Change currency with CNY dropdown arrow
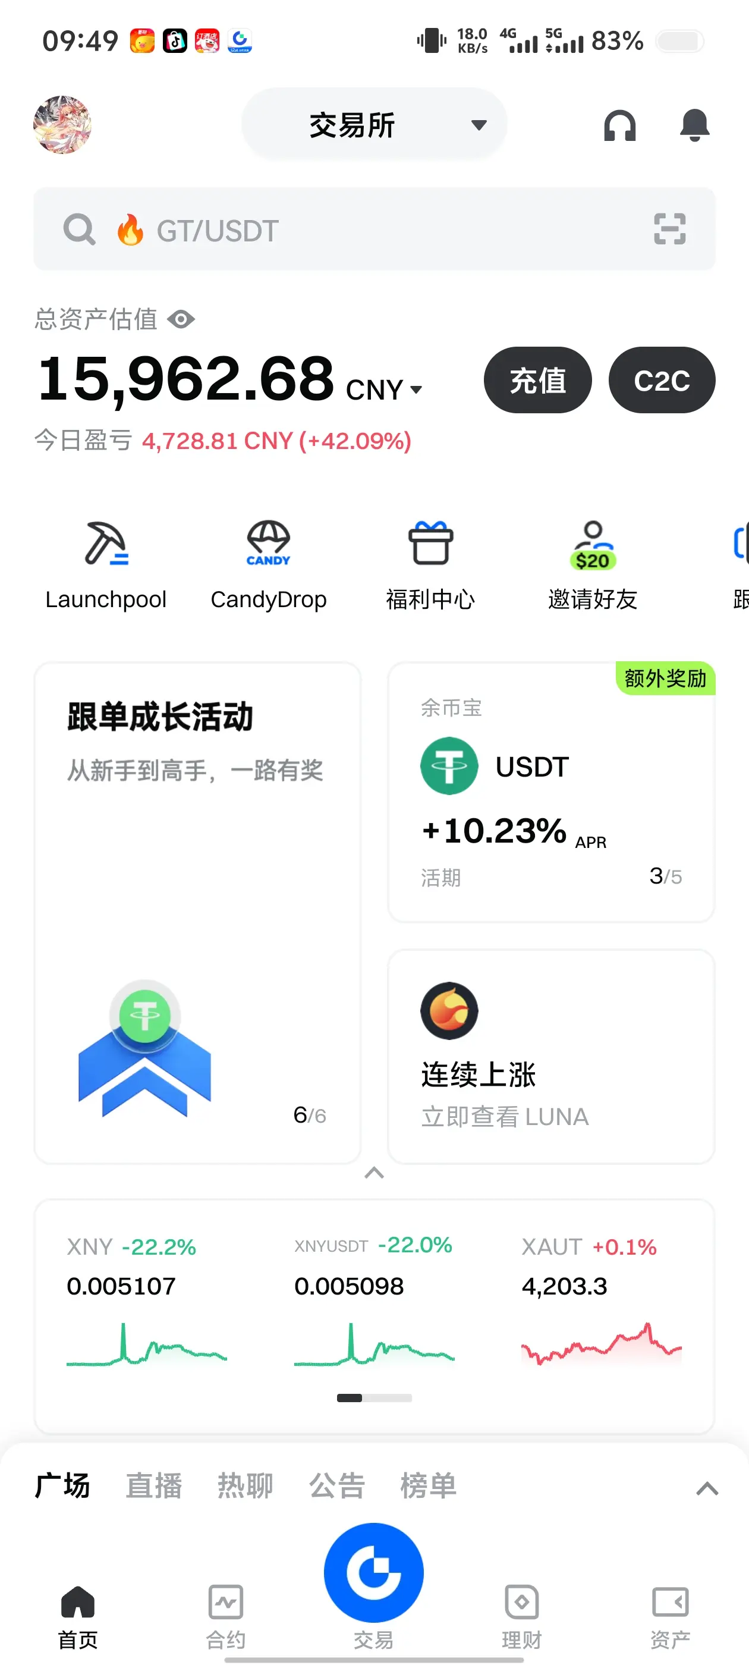Image resolution: width=749 pixels, height=1665 pixels. (416, 389)
